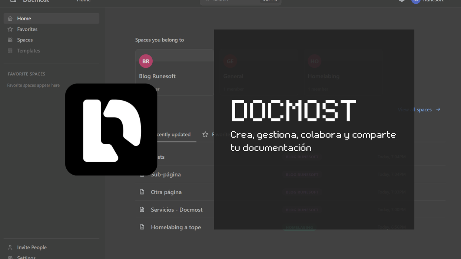461x259 pixels.
Task: Open the Blog Runesoft space title
Action: pyautogui.click(x=157, y=76)
